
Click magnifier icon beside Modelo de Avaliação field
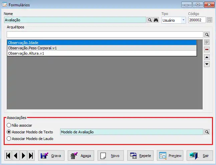click(x=207, y=132)
